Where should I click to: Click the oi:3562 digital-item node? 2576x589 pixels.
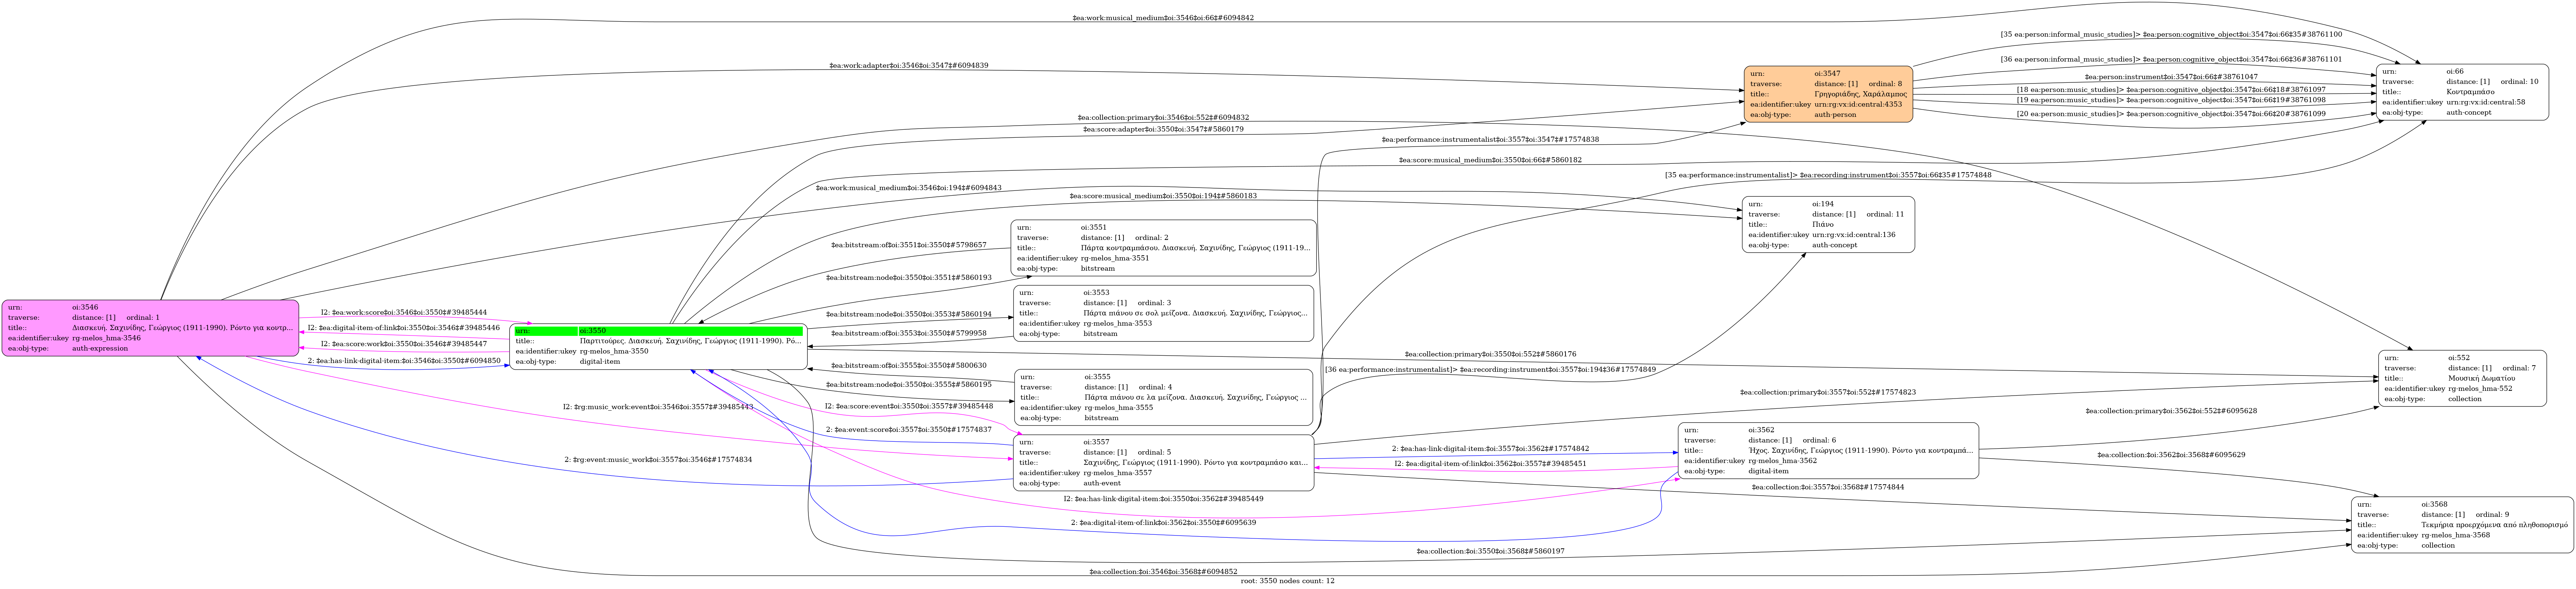tap(1828, 450)
